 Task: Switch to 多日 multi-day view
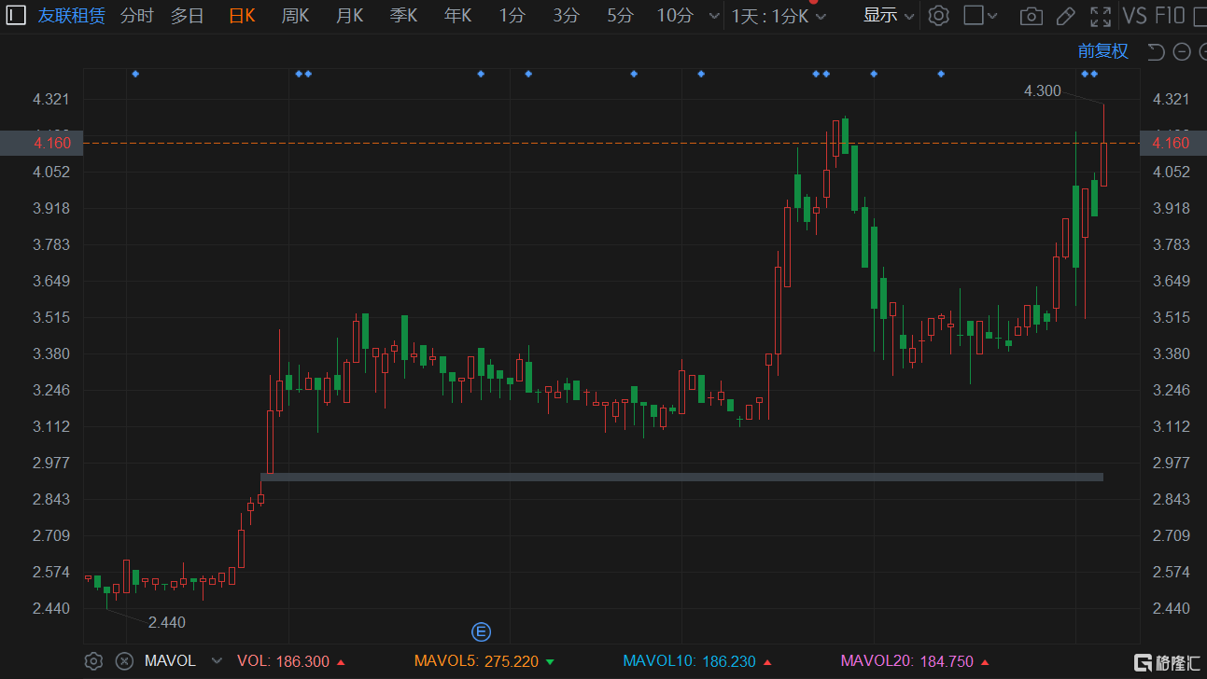pos(187,15)
